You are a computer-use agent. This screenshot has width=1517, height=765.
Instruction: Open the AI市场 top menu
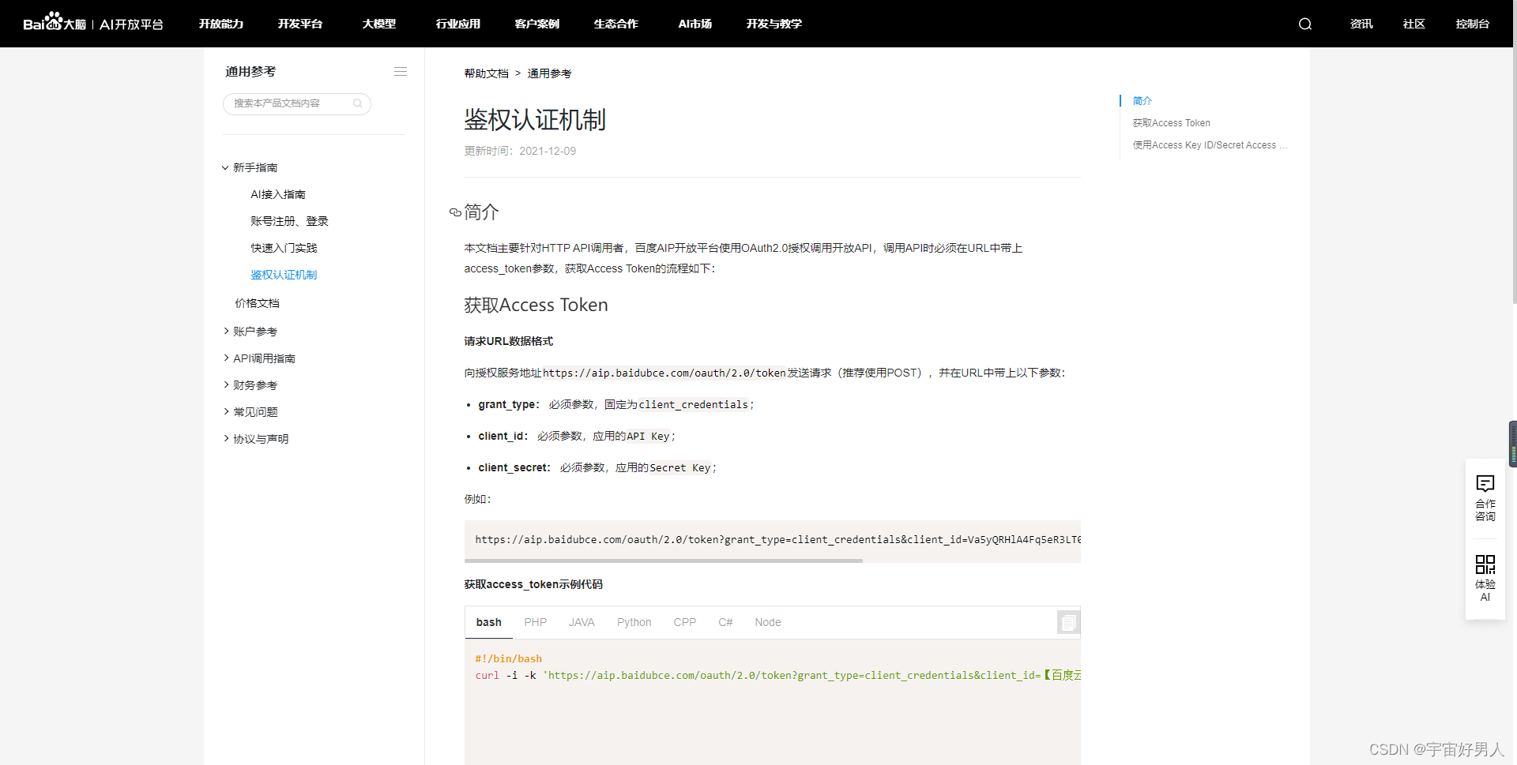point(695,24)
